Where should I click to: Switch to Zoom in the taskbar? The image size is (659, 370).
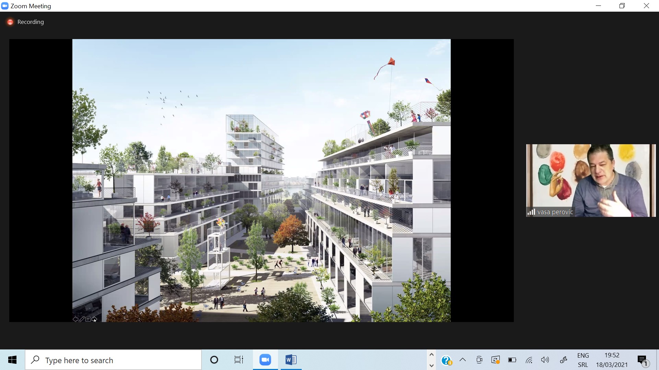[265, 360]
